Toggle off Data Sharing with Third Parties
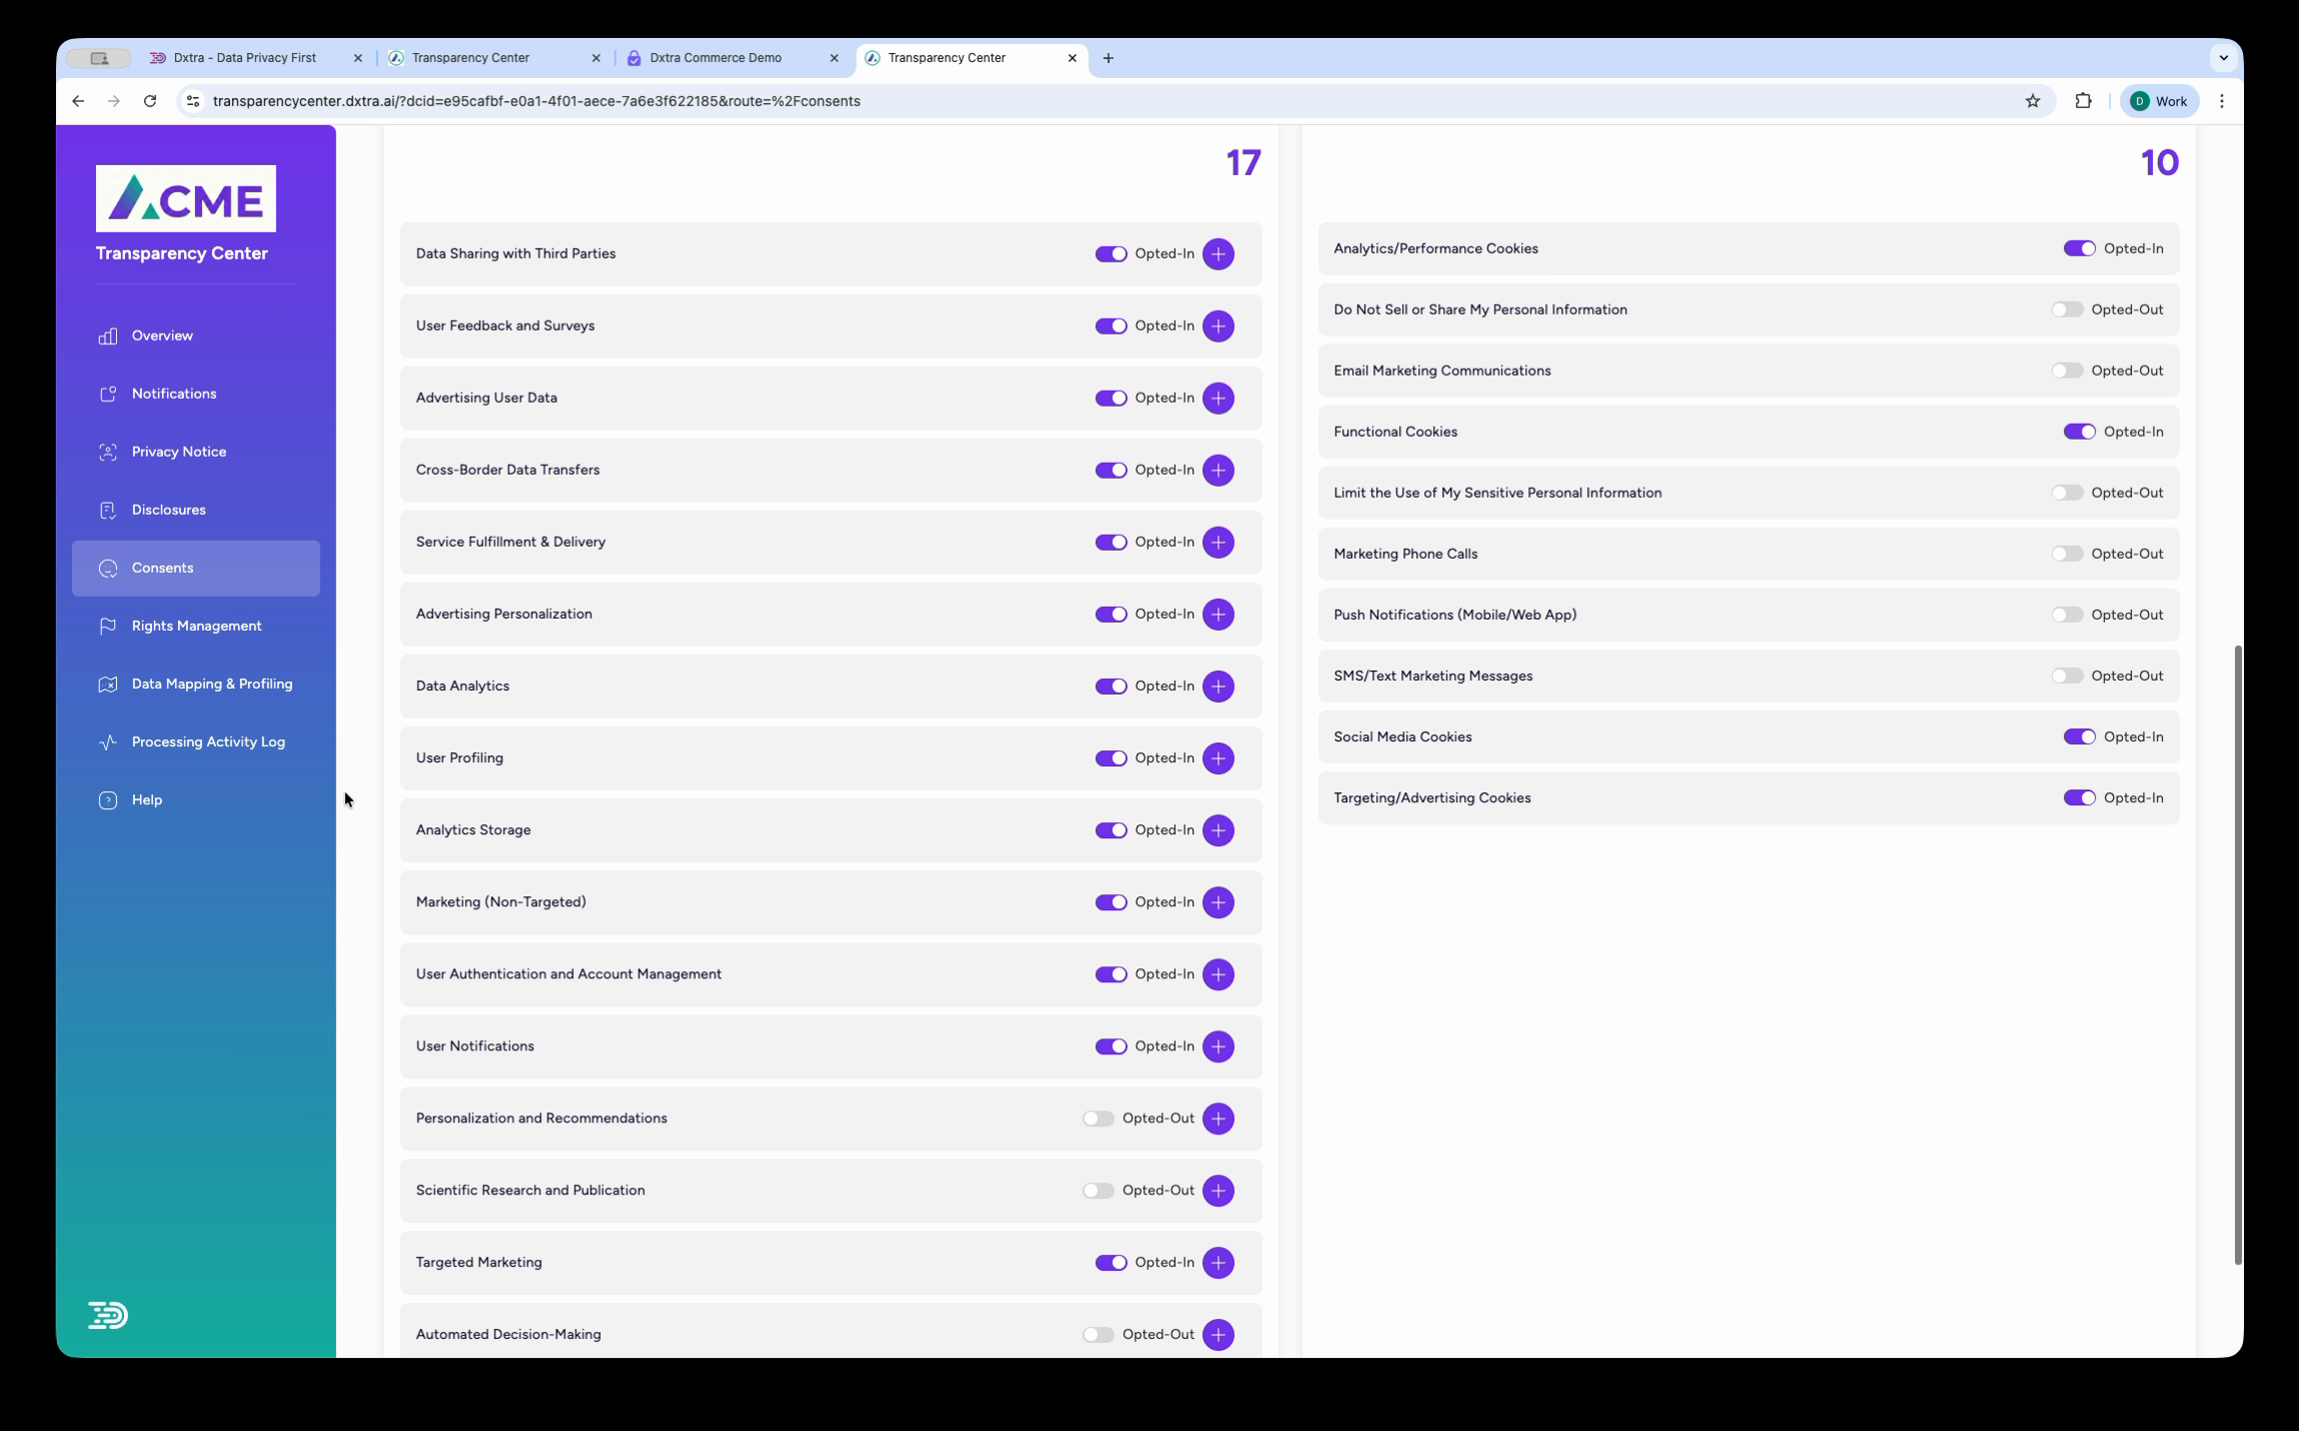Screen dimensions: 2299x1431 pos(1111,254)
